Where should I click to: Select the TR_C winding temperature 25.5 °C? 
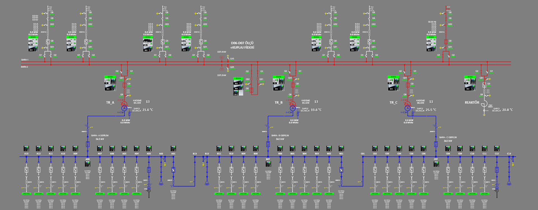click(431, 110)
